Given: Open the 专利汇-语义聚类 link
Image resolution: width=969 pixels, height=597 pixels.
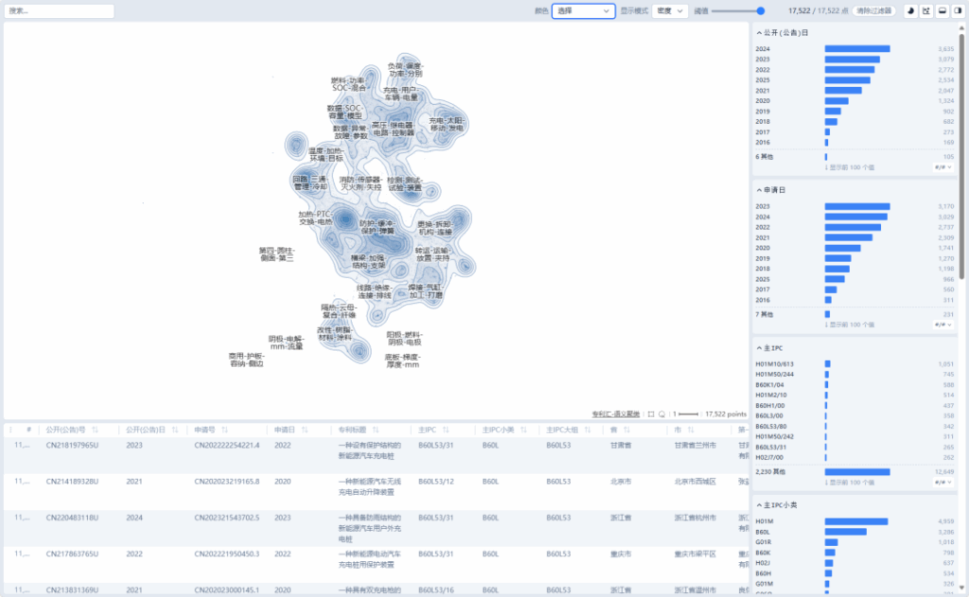Looking at the screenshot, I should point(616,413).
